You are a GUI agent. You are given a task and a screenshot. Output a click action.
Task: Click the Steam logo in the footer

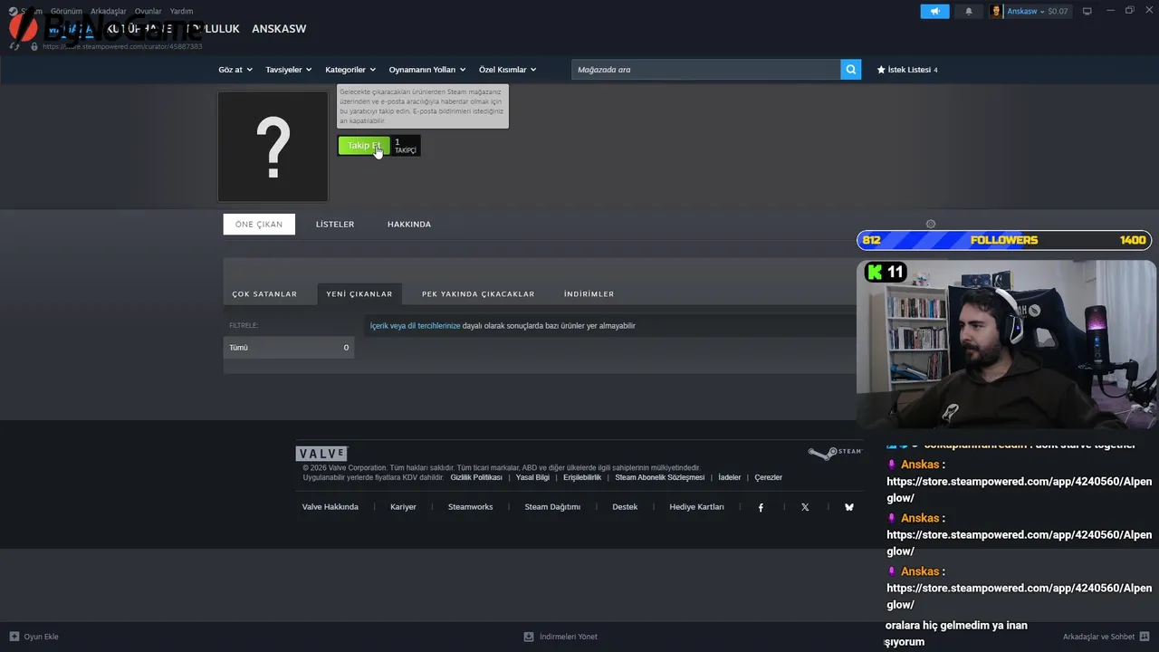pyautogui.click(x=835, y=453)
